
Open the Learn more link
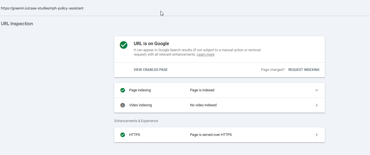point(205,55)
